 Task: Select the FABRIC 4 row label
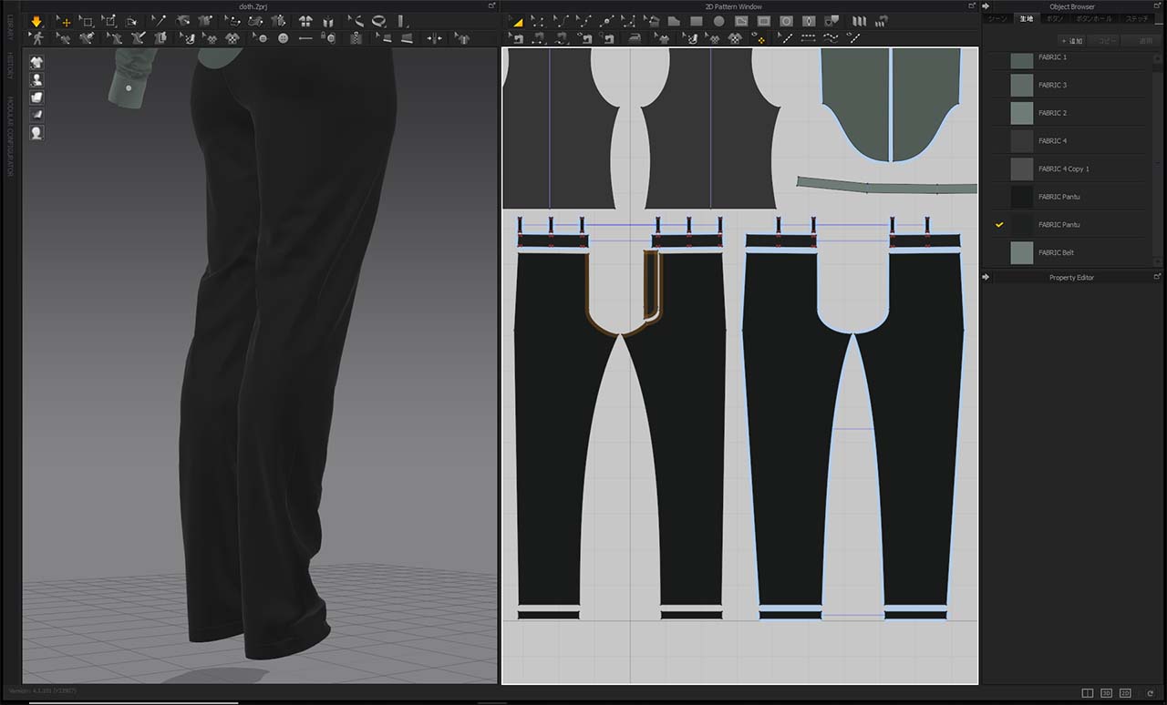[1052, 141]
